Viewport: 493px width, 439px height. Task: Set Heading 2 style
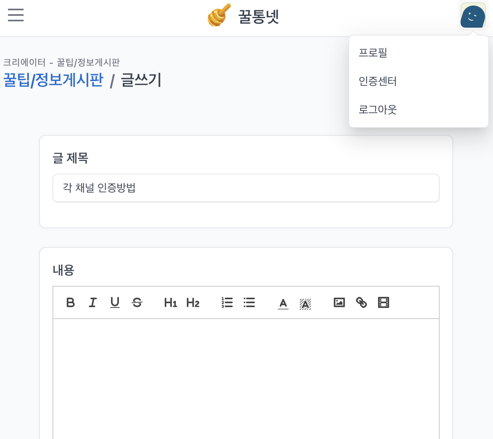point(193,302)
